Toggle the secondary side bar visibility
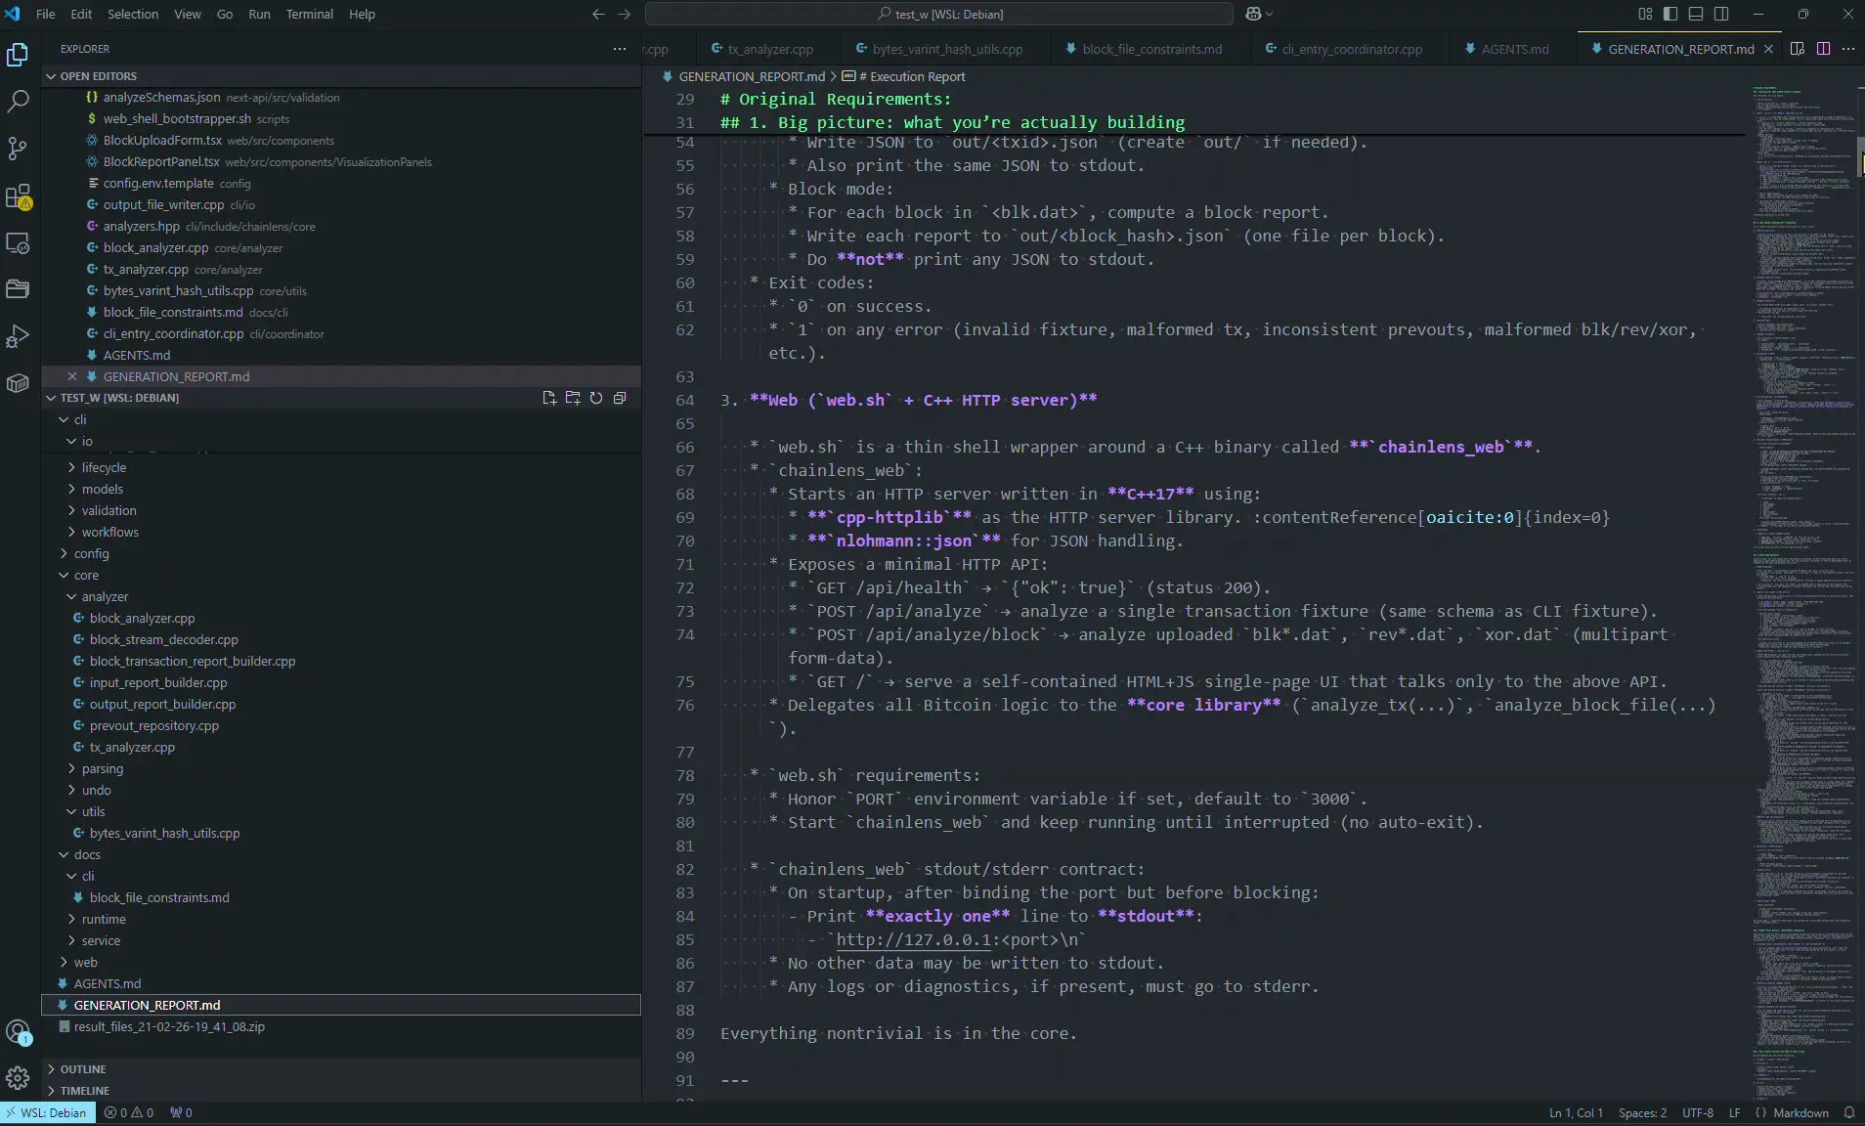This screenshot has height=1126, width=1865. pos(1721,14)
